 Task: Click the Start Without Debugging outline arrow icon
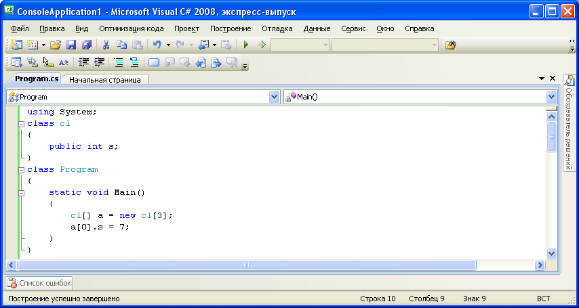(x=262, y=45)
